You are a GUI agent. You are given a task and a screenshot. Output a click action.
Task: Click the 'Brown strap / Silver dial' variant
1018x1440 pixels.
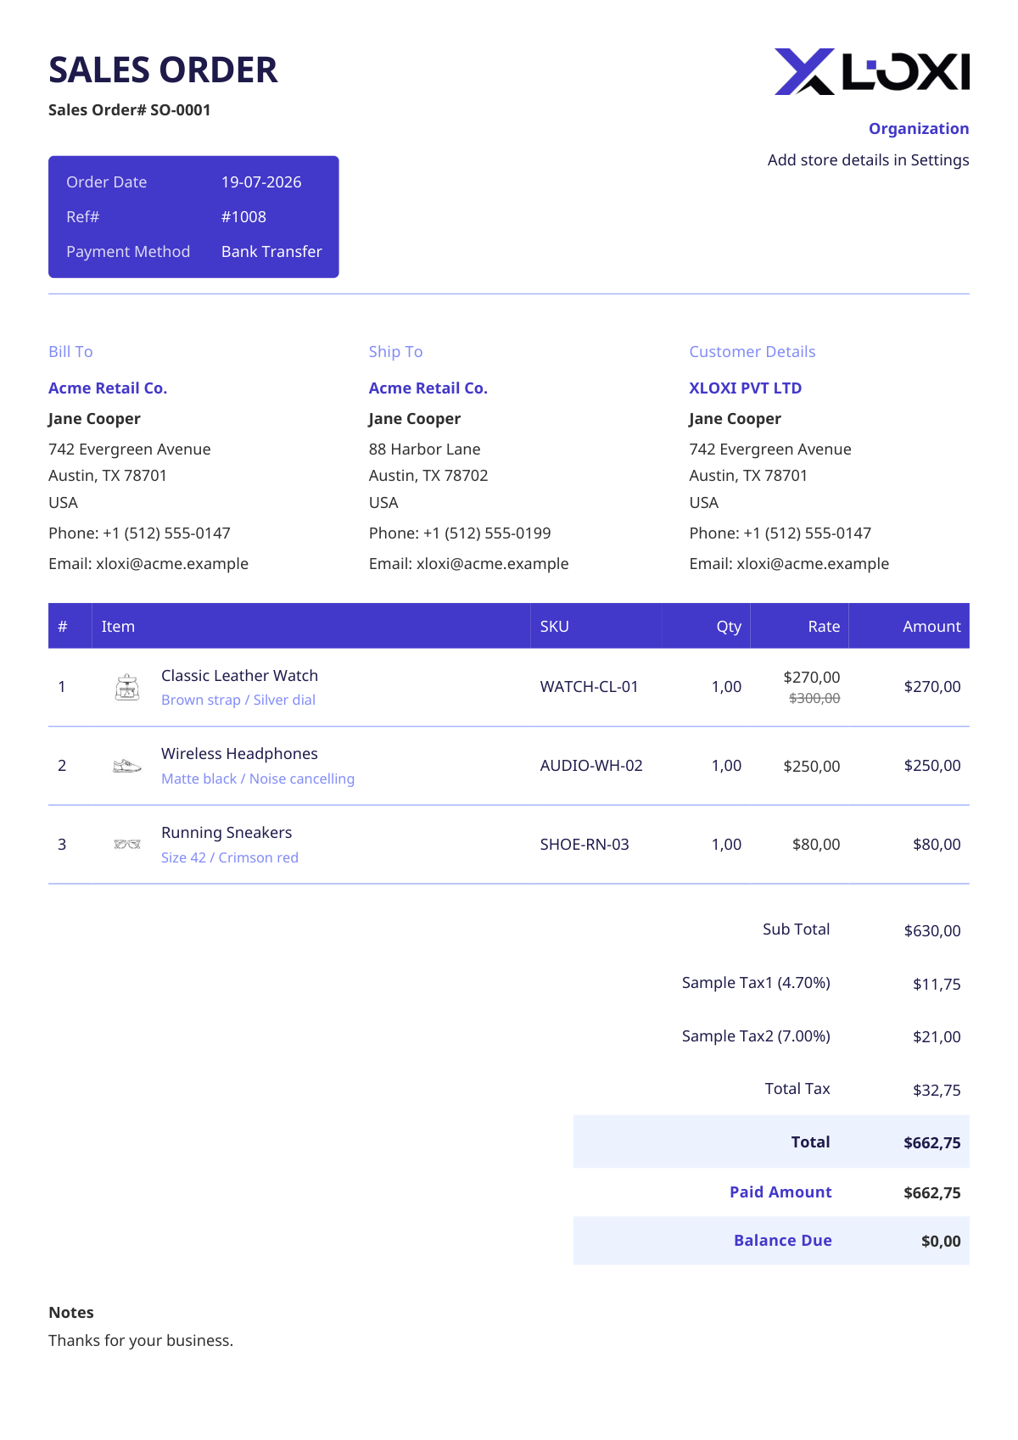(x=238, y=700)
